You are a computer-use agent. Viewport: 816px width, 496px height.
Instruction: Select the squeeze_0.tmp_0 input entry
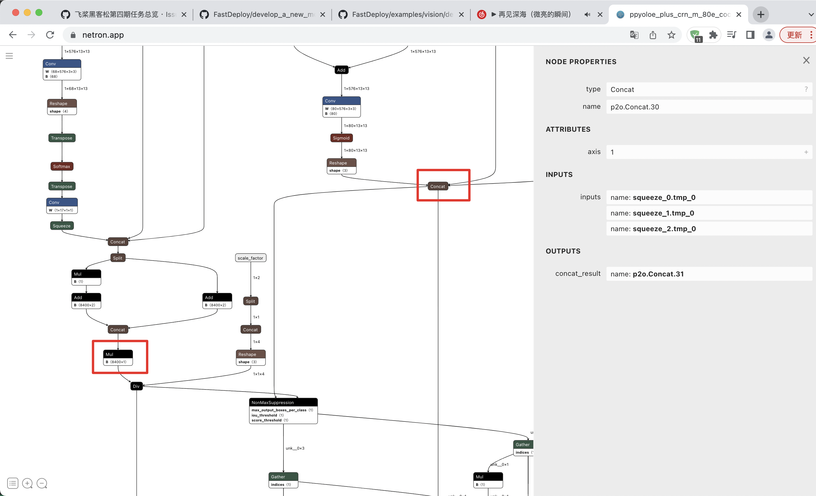(709, 197)
